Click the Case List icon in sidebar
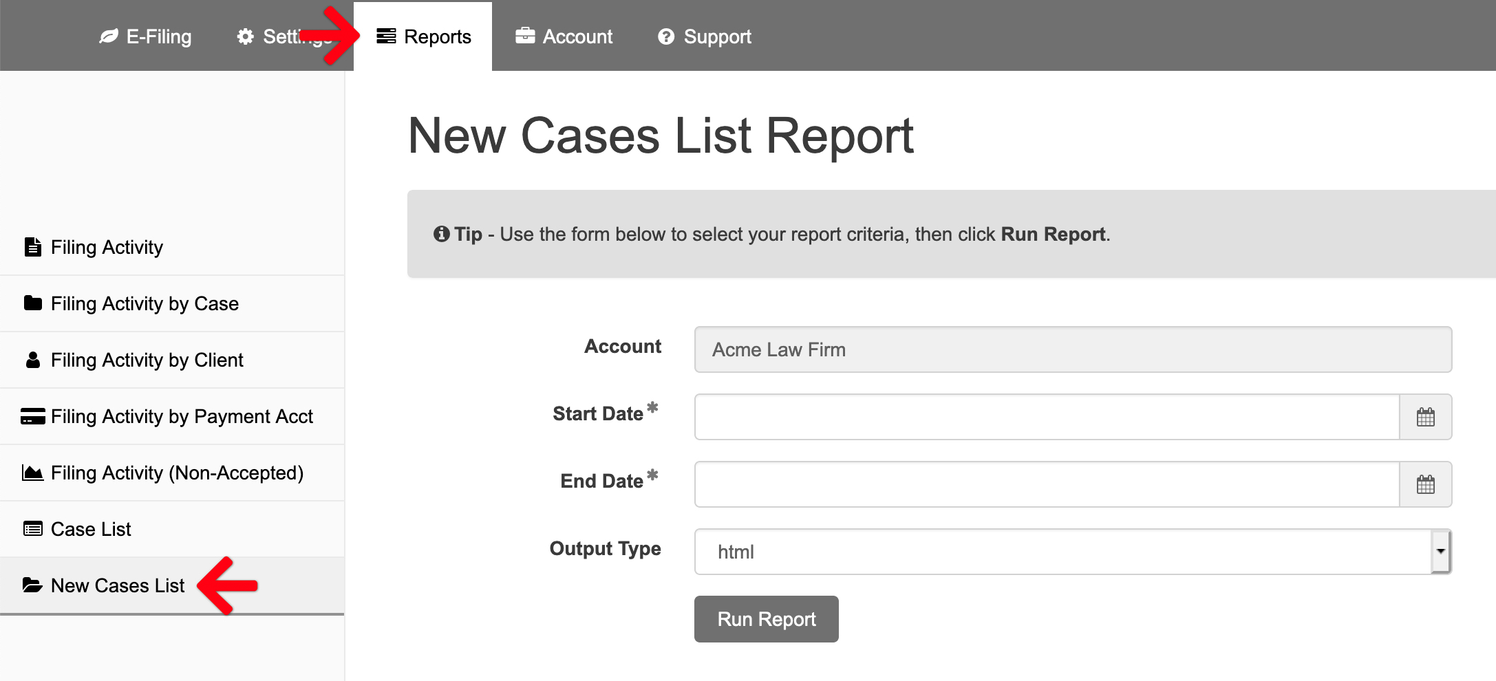This screenshot has height=681, width=1496. (32, 529)
